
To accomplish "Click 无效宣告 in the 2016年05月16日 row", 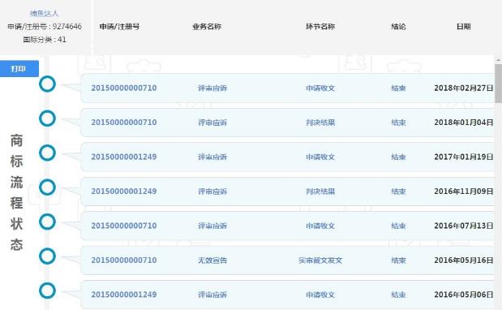I will 212,260.
